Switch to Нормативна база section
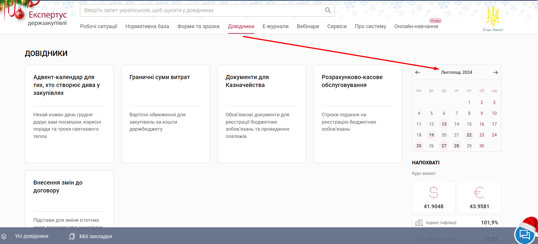This screenshot has width=538, height=244. (147, 26)
